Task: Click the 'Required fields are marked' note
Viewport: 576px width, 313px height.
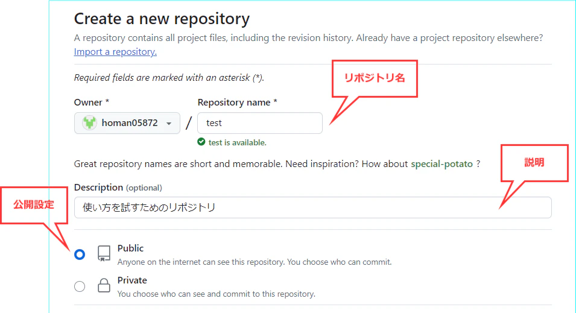Action: (169, 78)
